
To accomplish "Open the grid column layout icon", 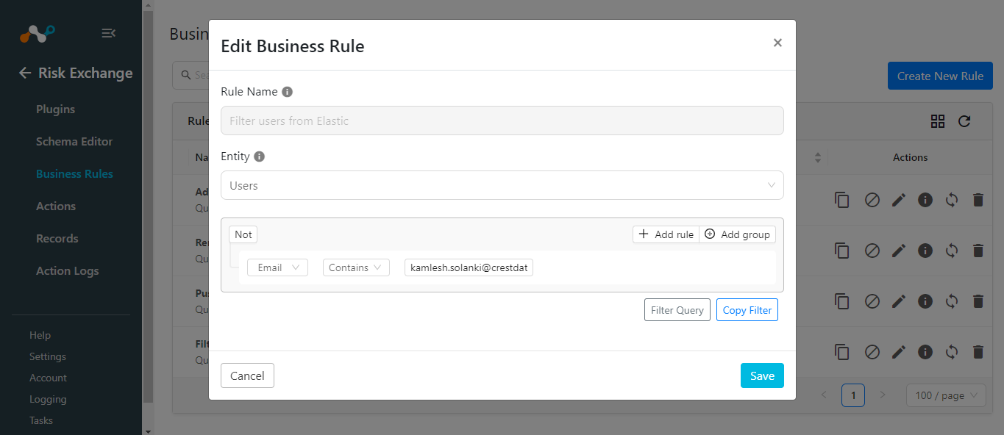I will point(938,121).
